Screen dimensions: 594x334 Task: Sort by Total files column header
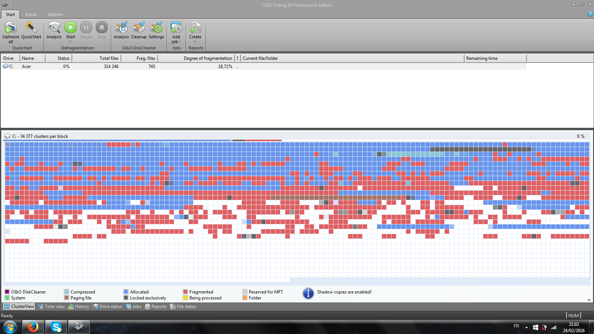tap(97, 58)
